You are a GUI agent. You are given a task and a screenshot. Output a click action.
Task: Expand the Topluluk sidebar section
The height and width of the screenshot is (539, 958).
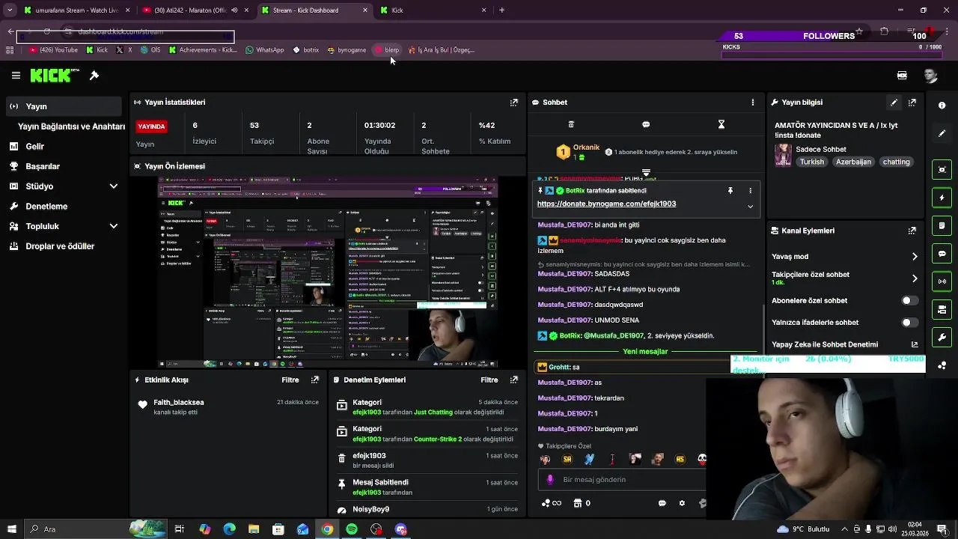click(114, 226)
